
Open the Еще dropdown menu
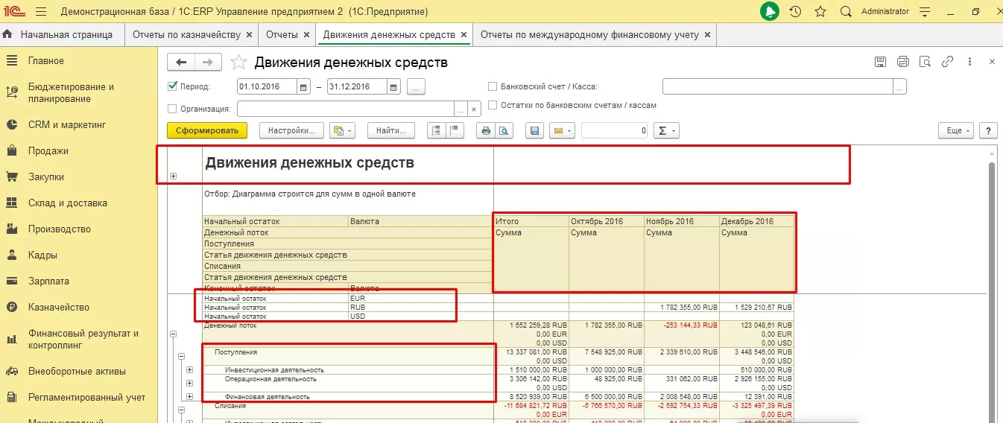point(958,130)
